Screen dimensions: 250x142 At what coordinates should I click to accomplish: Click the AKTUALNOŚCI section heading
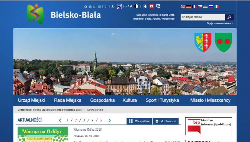[x=30, y=120]
